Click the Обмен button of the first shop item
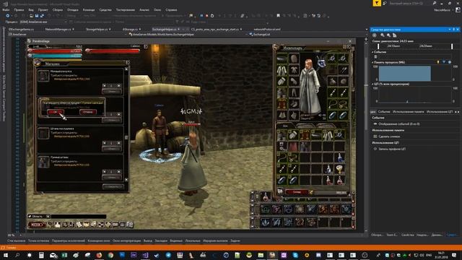The image size is (462, 260). (112, 92)
